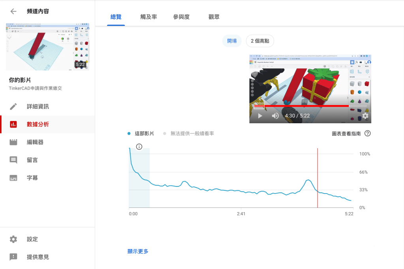Open 設定 gear icon in sidebar

click(x=13, y=239)
